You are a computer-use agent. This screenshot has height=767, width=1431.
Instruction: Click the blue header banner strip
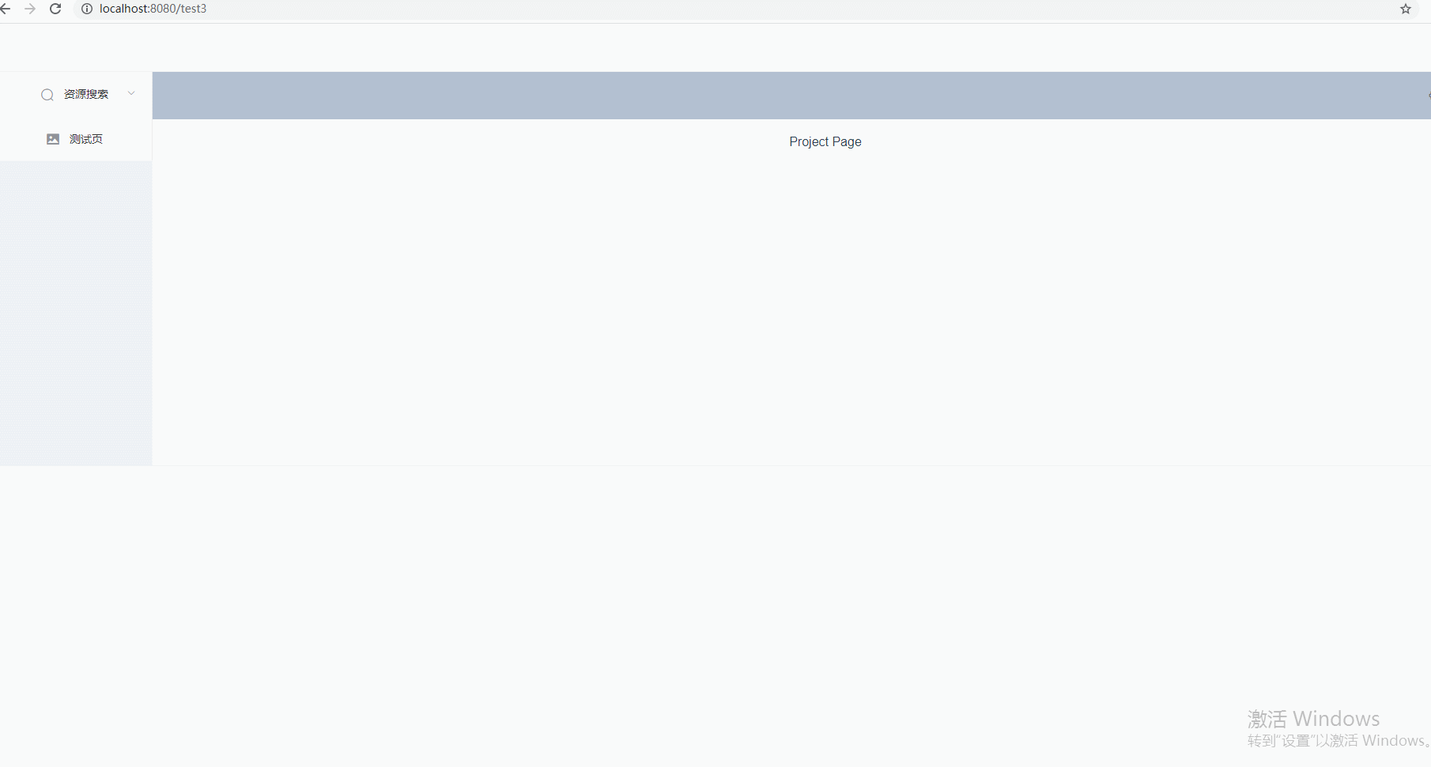point(791,96)
